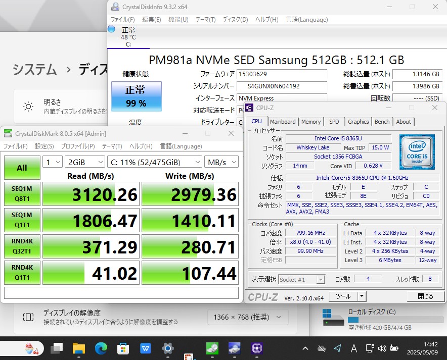Switch to CPU-Z taskbar icon
This screenshot has width=447, height=360.
coord(256,348)
